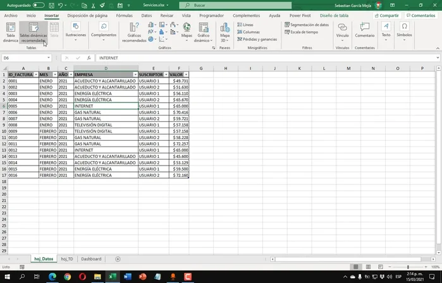Insert Líneas sparkline
442x283 pixels.
coord(245,25)
